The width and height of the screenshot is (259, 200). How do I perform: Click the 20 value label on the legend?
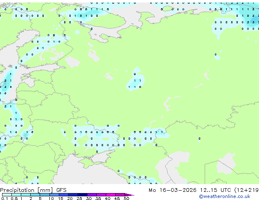69,199
